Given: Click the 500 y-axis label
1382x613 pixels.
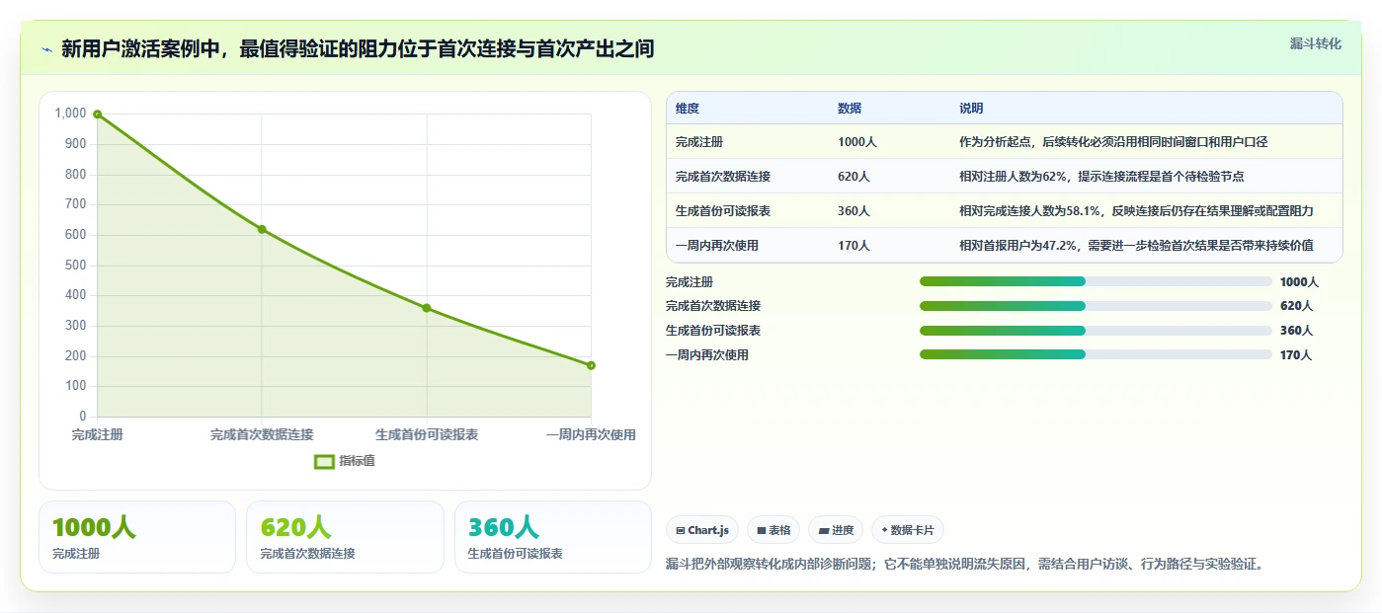Looking at the screenshot, I should pos(75,266).
